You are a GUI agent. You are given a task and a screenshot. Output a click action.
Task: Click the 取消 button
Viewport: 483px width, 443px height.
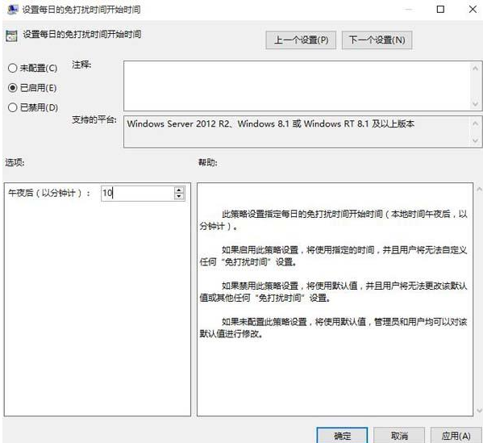399,435
